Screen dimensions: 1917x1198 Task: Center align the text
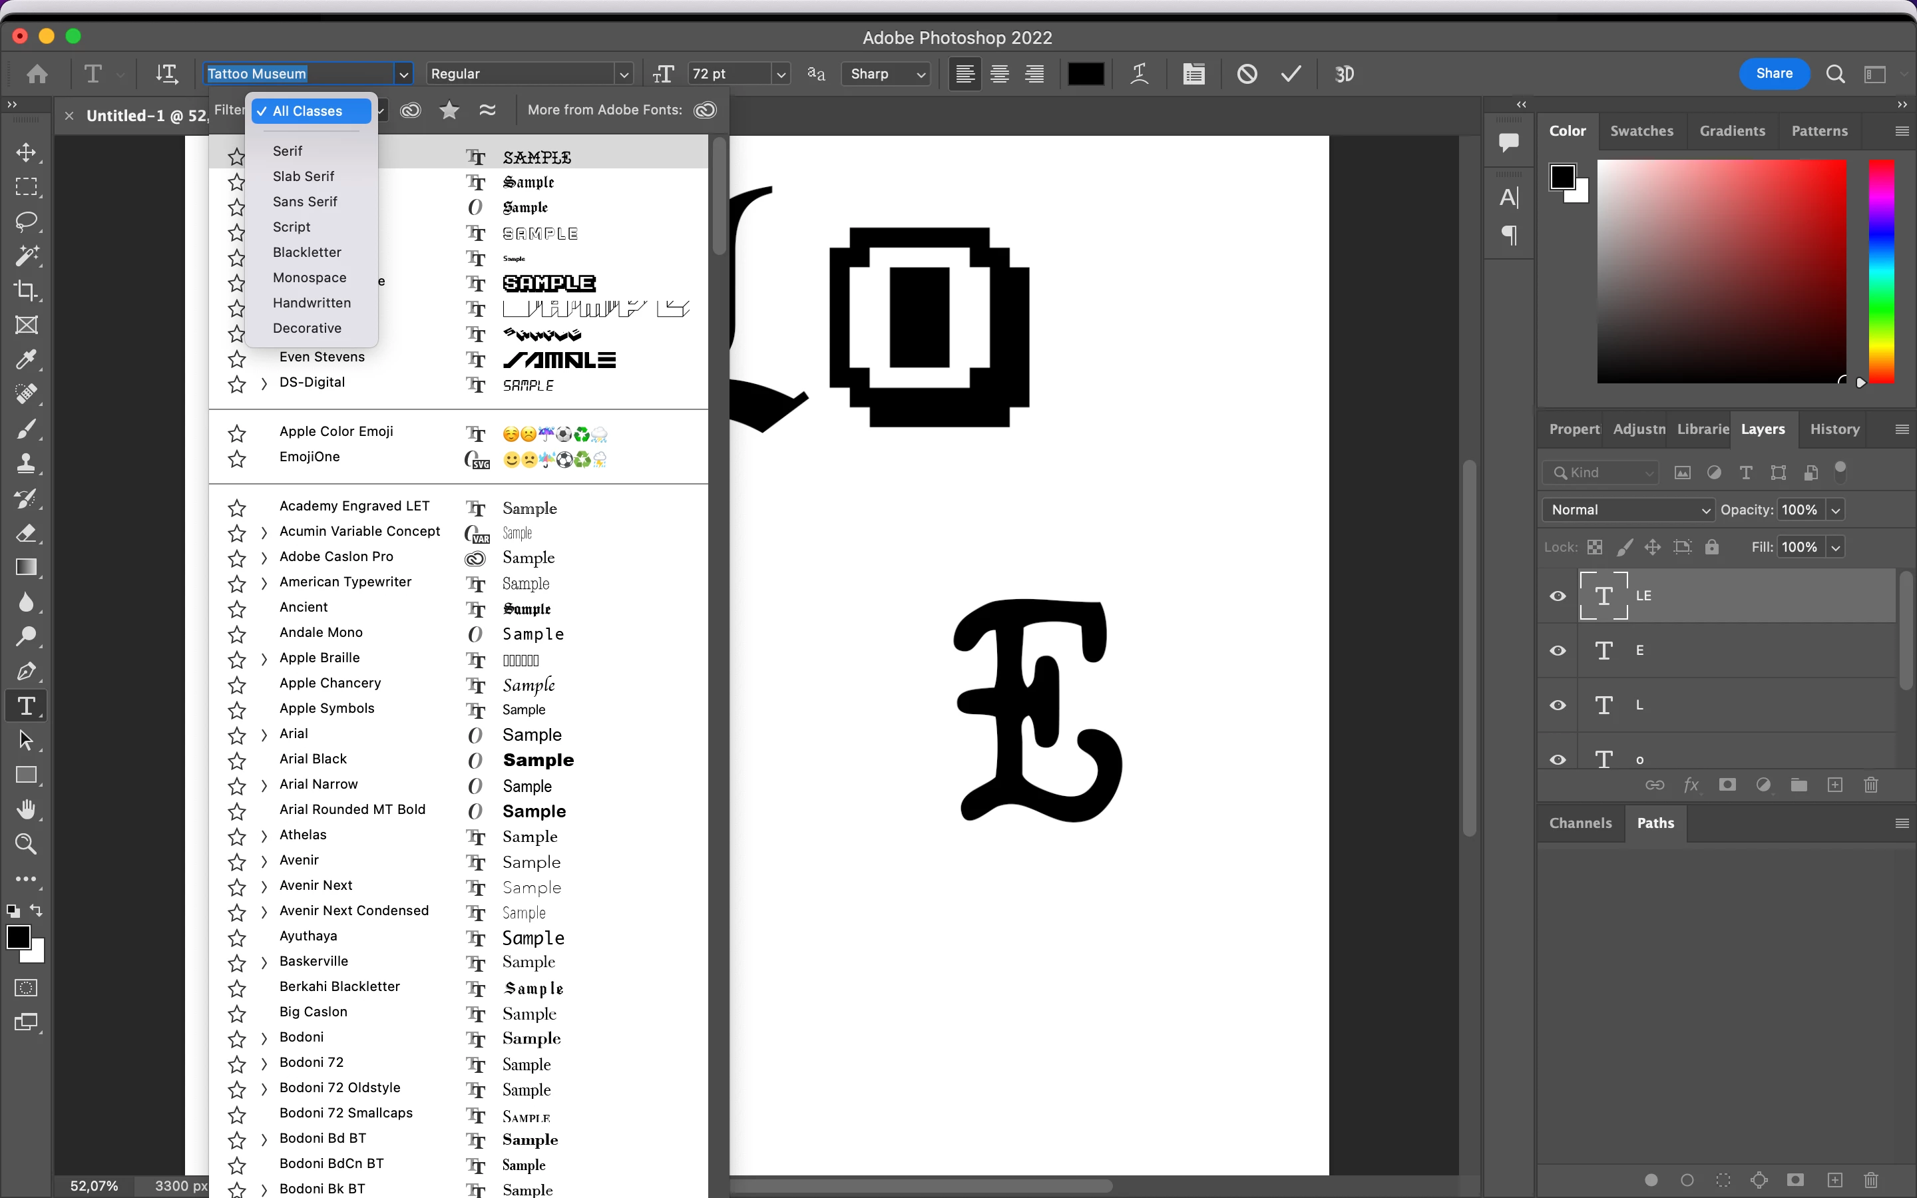click(1000, 74)
